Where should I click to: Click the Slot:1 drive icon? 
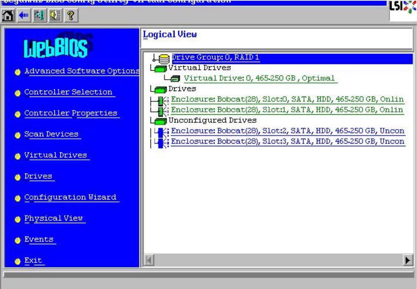[162, 111]
